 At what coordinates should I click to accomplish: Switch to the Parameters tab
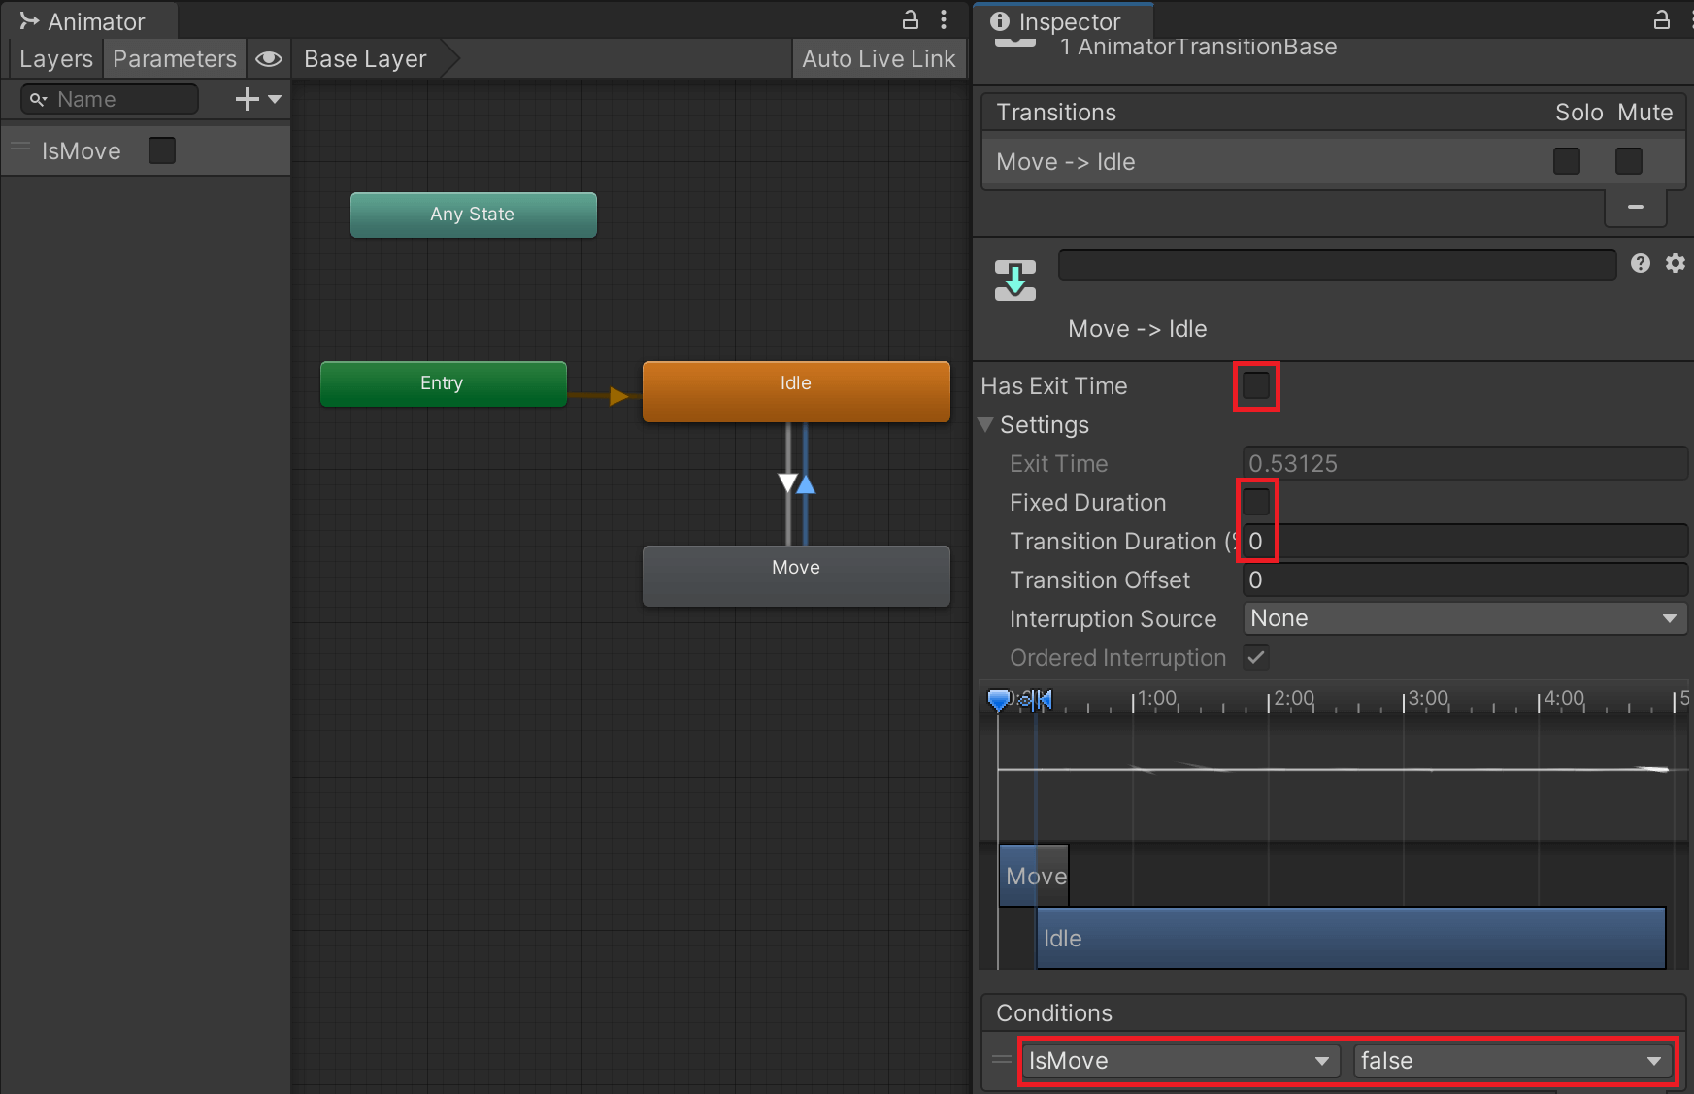coord(175,59)
